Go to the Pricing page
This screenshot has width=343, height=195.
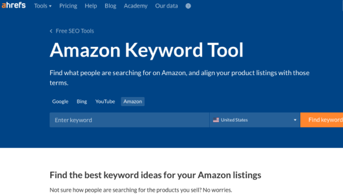pos(68,6)
